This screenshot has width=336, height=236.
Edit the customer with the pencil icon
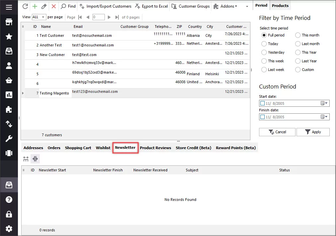point(44,6)
